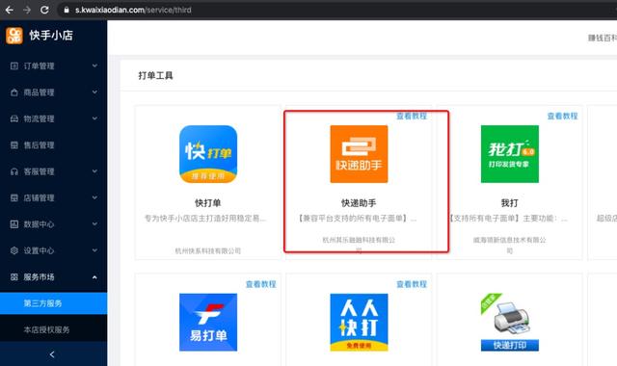Open the 数据中心 menu label
This screenshot has height=366, width=617.
pyautogui.click(x=39, y=224)
